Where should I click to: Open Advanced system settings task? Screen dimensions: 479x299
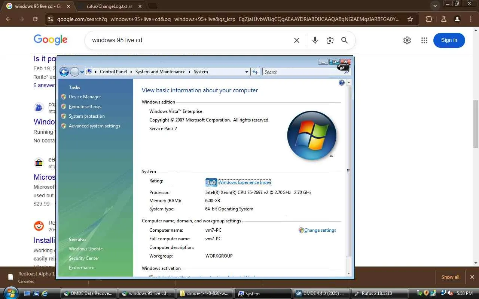tap(94, 126)
